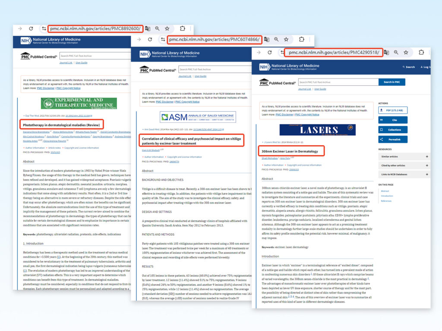Click the zoom magnifier in the PMC8892600 address bar

pyautogui.click(x=157, y=28)
